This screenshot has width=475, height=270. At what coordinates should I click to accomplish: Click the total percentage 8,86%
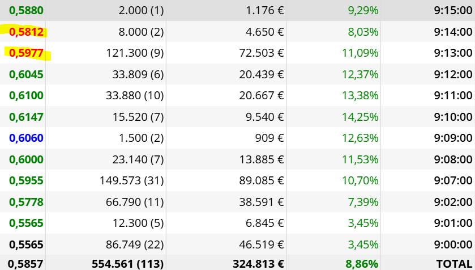click(x=362, y=264)
